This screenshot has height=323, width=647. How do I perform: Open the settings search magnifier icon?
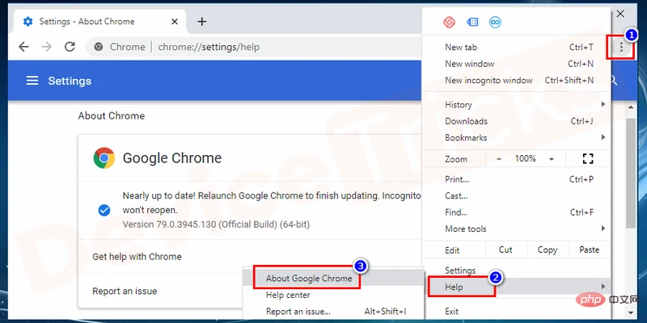[614, 81]
